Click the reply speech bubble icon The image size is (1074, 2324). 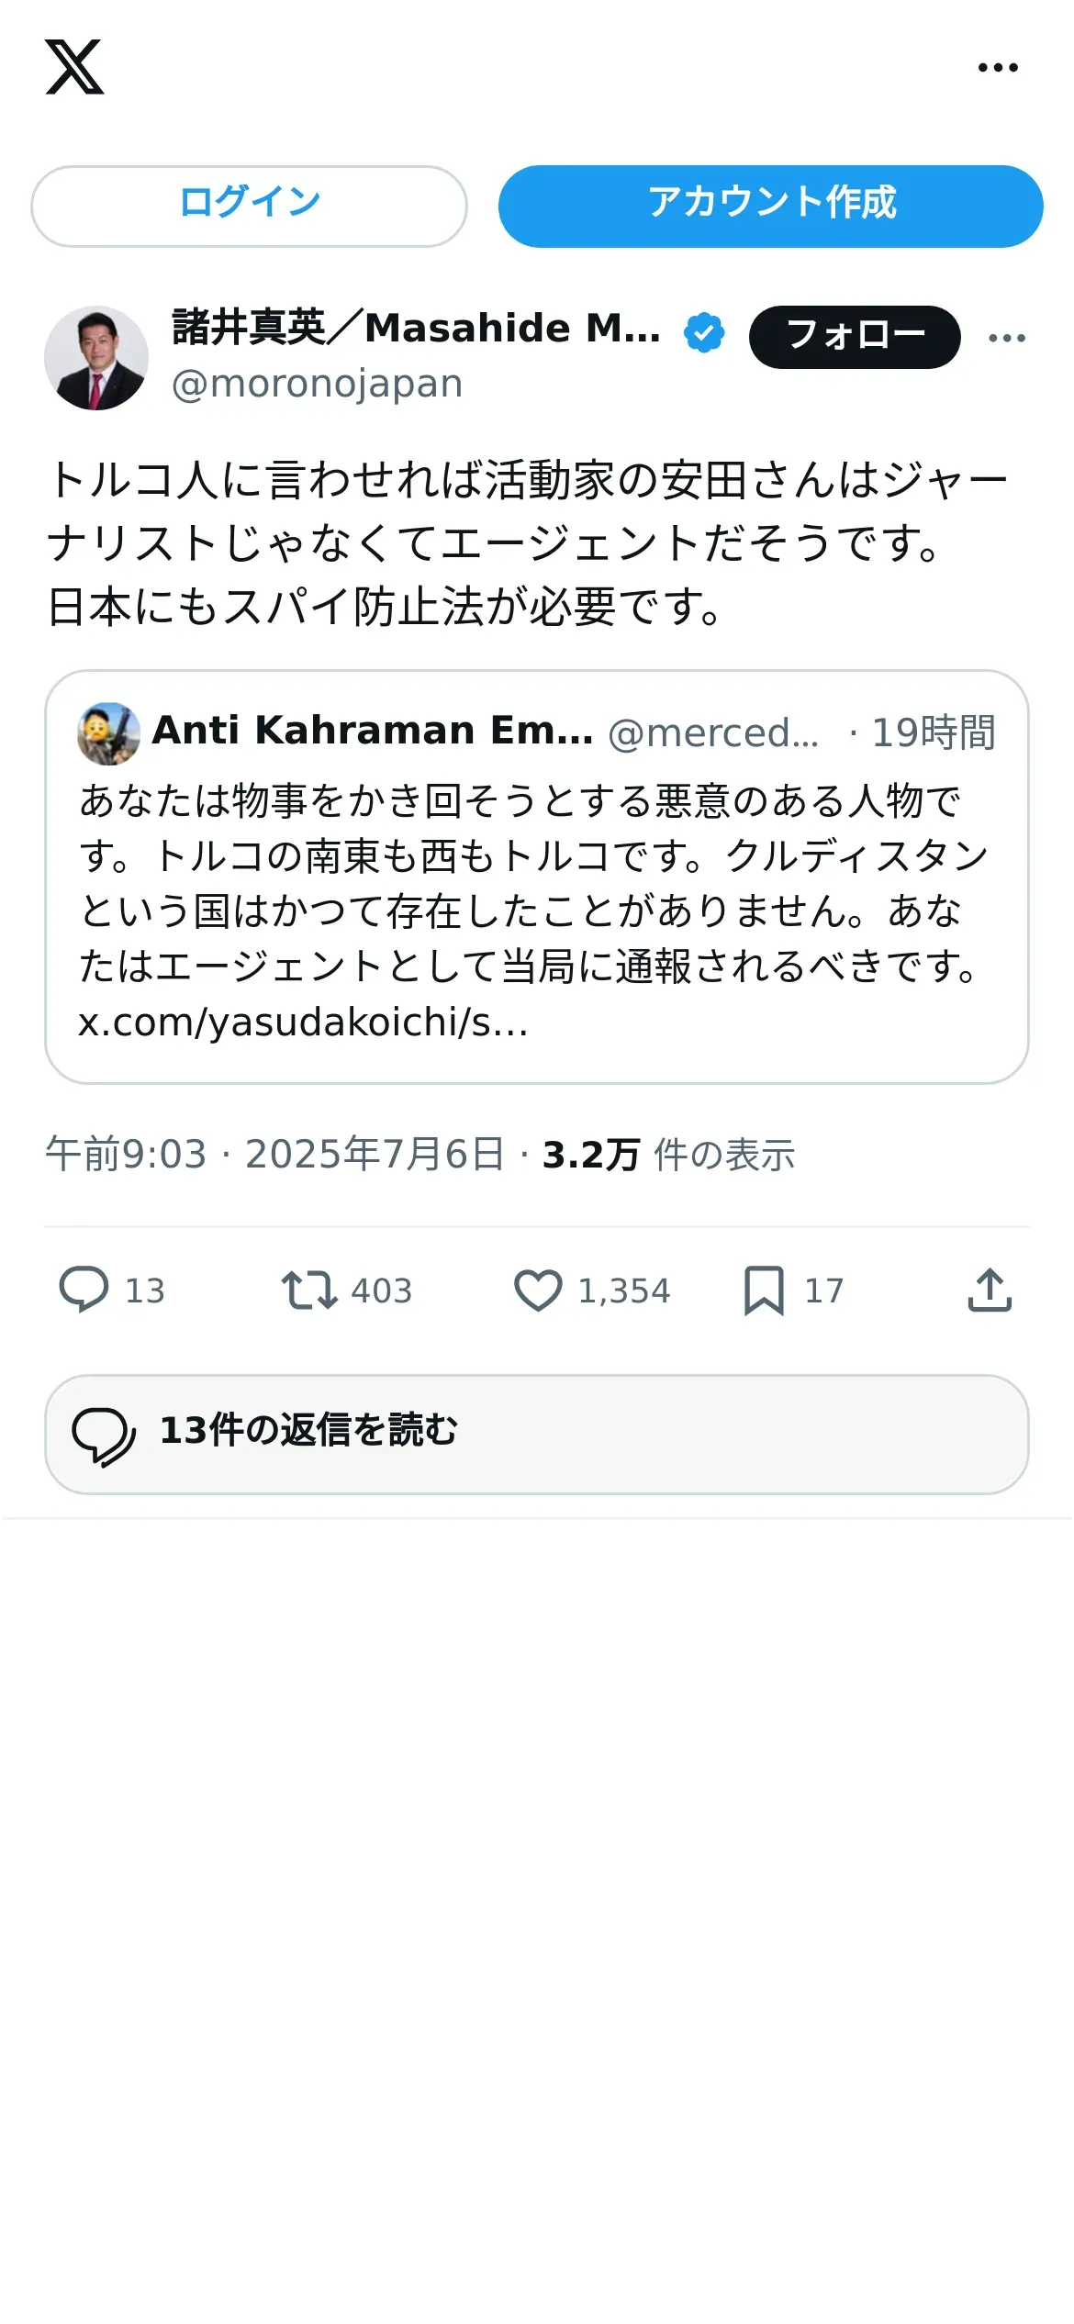tap(84, 1290)
